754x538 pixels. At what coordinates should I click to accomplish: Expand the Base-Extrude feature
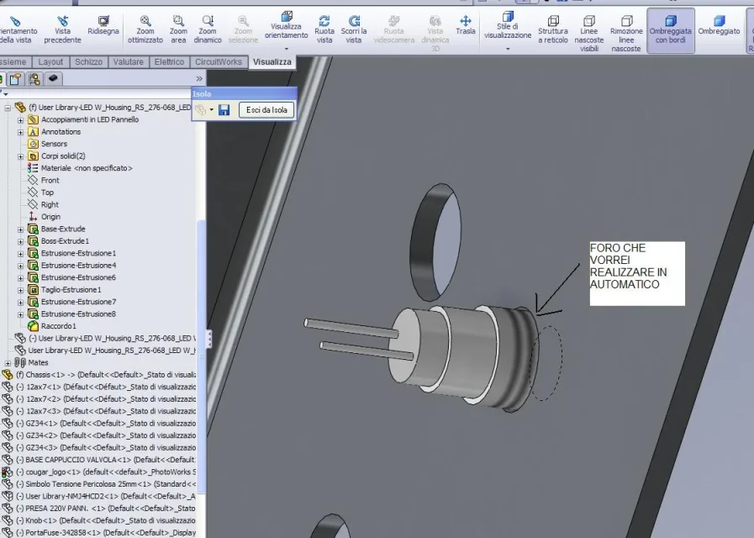(x=21, y=229)
